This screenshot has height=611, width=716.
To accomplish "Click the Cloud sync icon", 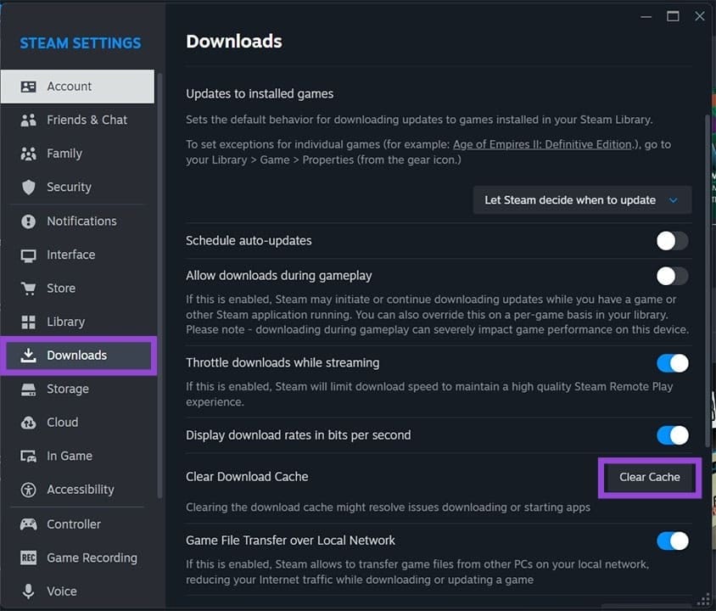I will point(28,423).
